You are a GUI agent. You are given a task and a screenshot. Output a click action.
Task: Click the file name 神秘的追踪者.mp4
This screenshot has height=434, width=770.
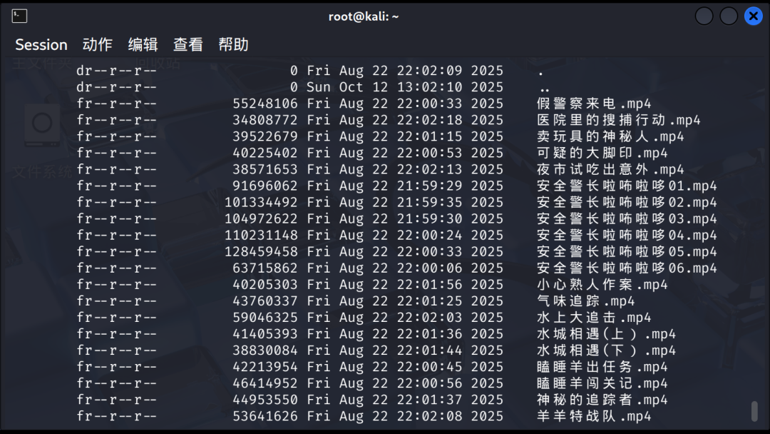(602, 400)
